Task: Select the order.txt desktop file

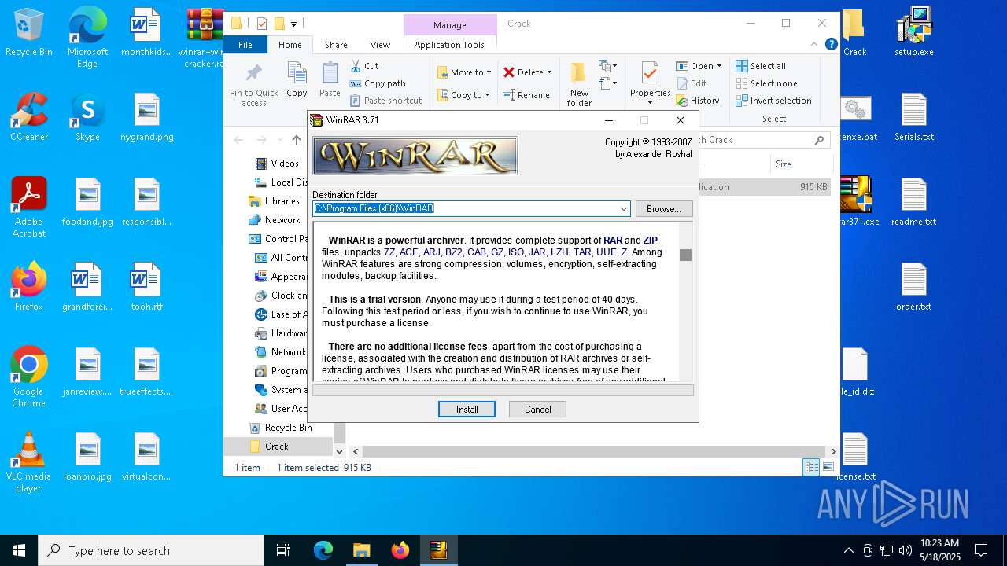Action: (x=914, y=288)
